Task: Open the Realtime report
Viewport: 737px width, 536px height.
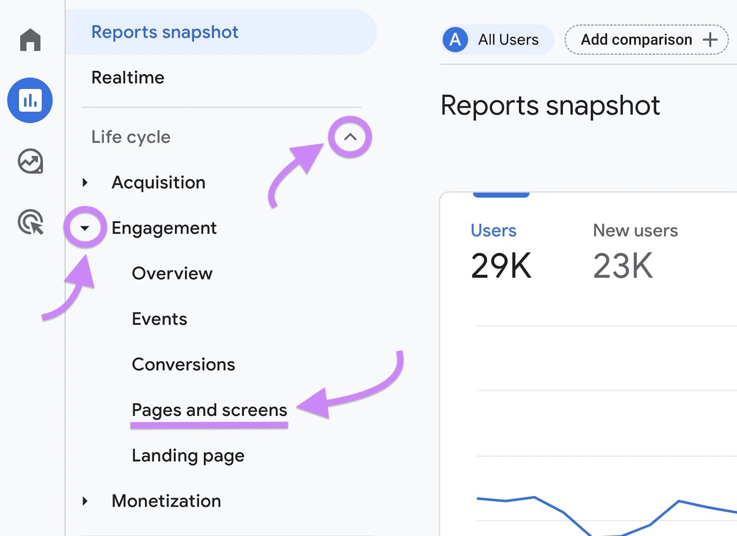Action: pyautogui.click(x=128, y=77)
